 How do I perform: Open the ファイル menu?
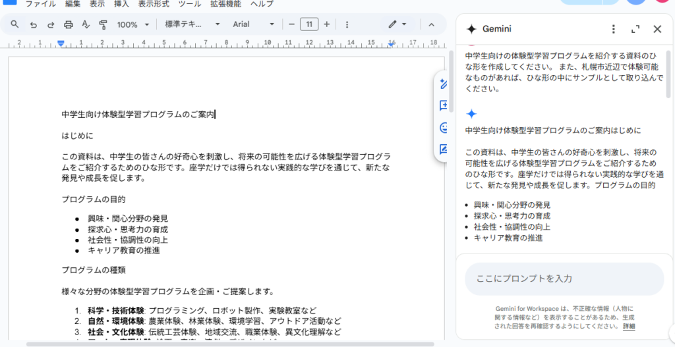tap(41, 5)
